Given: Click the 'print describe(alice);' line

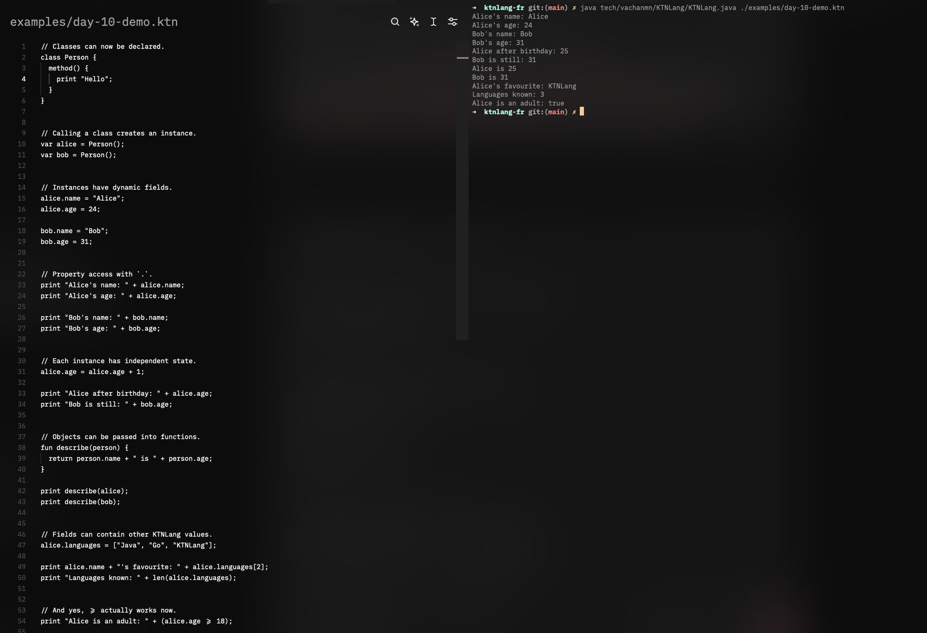Looking at the screenshot, I should click(84, 491).
